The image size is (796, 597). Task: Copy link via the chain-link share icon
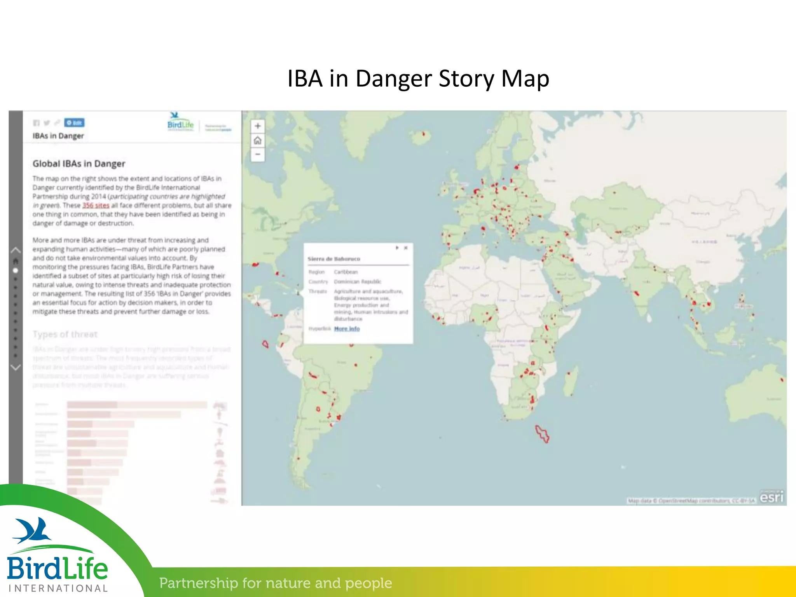pyautogui.click(x=57, y=123)
